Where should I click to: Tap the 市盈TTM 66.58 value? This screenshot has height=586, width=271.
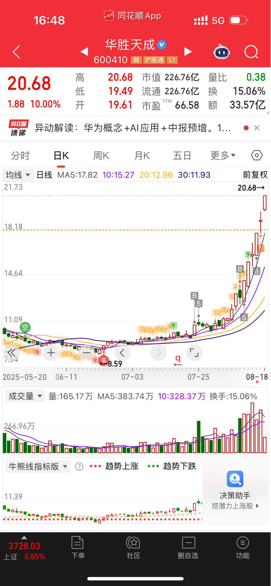[187, 105]
